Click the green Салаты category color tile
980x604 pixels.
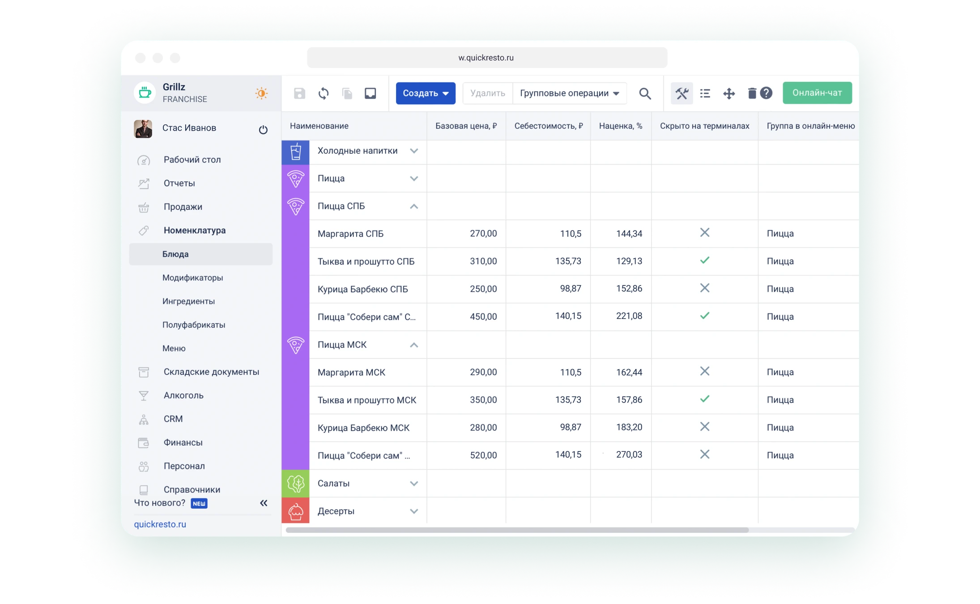(295, 484)
